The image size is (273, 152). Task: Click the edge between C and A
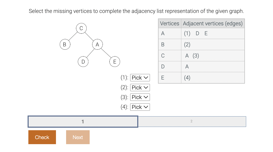coord(89,36)
